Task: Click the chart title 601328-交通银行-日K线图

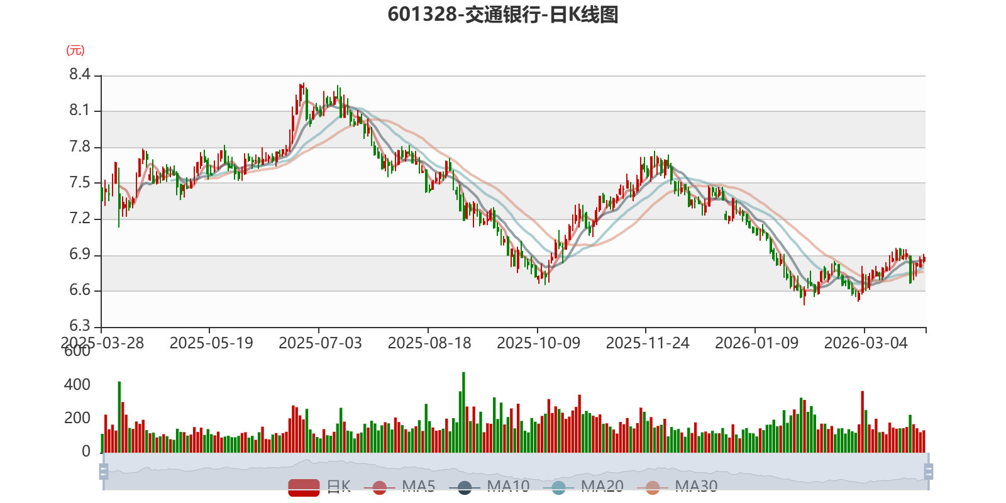Action: pos(503,14)
